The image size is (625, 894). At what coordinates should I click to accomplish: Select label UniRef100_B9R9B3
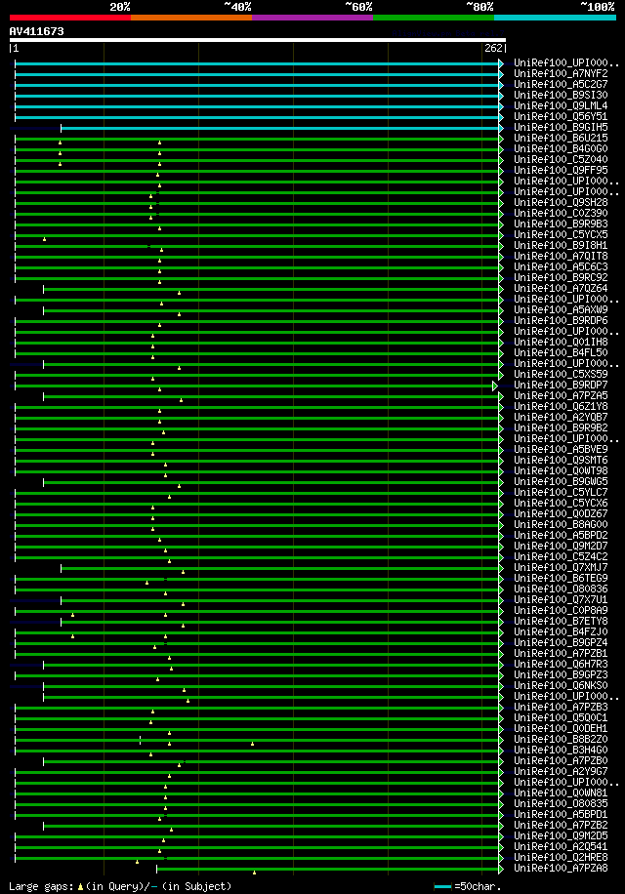[561, 224]
